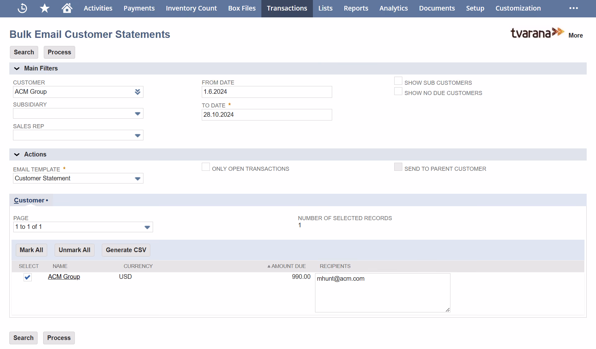Image resolution: width=596 pixels, height=349 pixels.
Task: Click the top Process button
Action: pos(59,52)
